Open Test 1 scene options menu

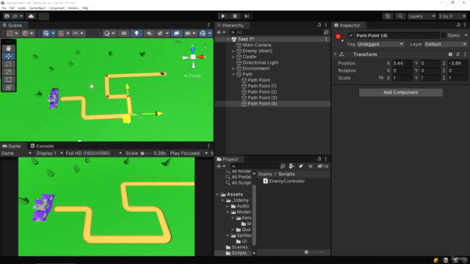pyautogui.click(x=326, y=39)
